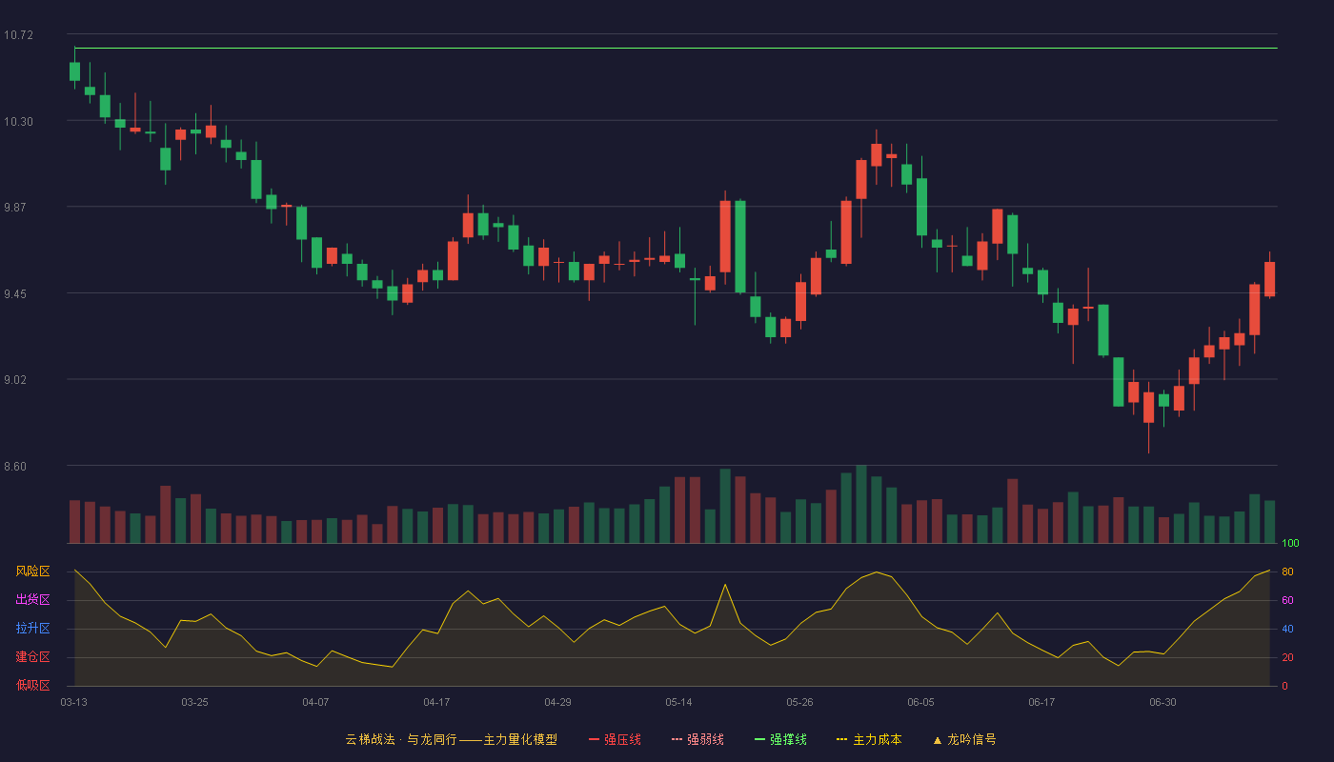Viewport: 1334px width, 762px height.
Task: Click the 03-13 date axis label
Action: click(73, 702)
